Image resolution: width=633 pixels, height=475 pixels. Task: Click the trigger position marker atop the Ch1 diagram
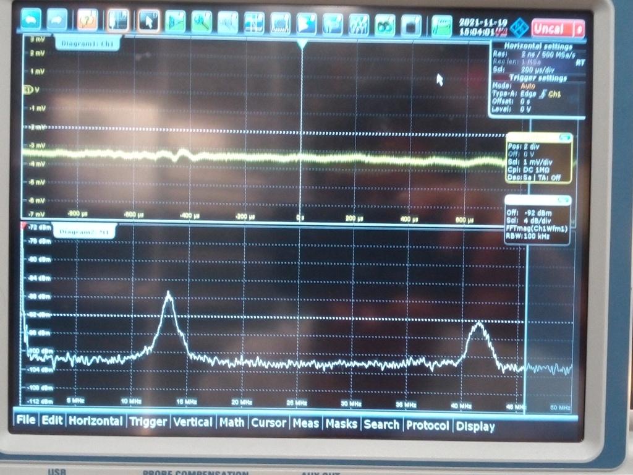(x=302, y=45)
